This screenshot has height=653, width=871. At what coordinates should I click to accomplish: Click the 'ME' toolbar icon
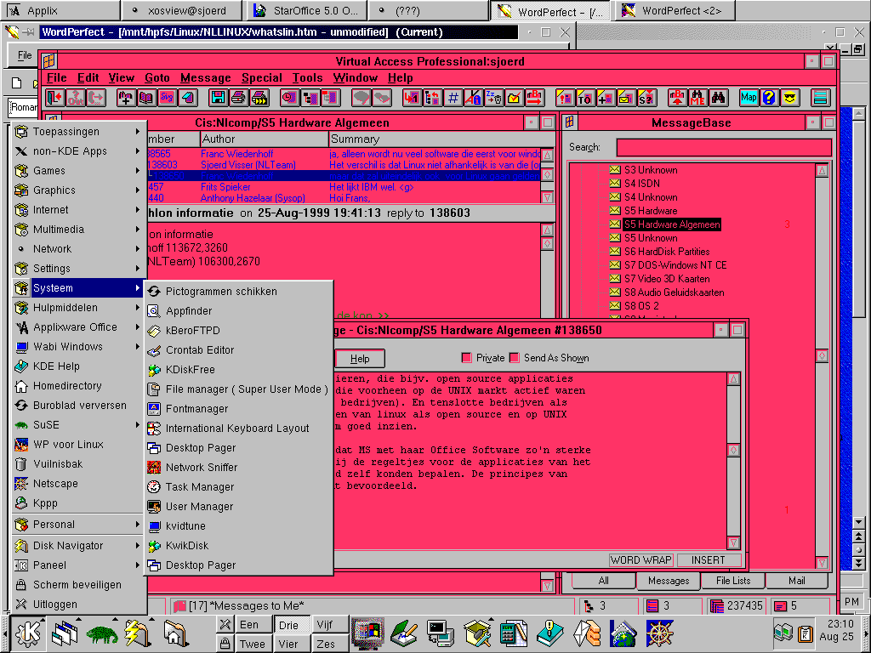(697, 98)
